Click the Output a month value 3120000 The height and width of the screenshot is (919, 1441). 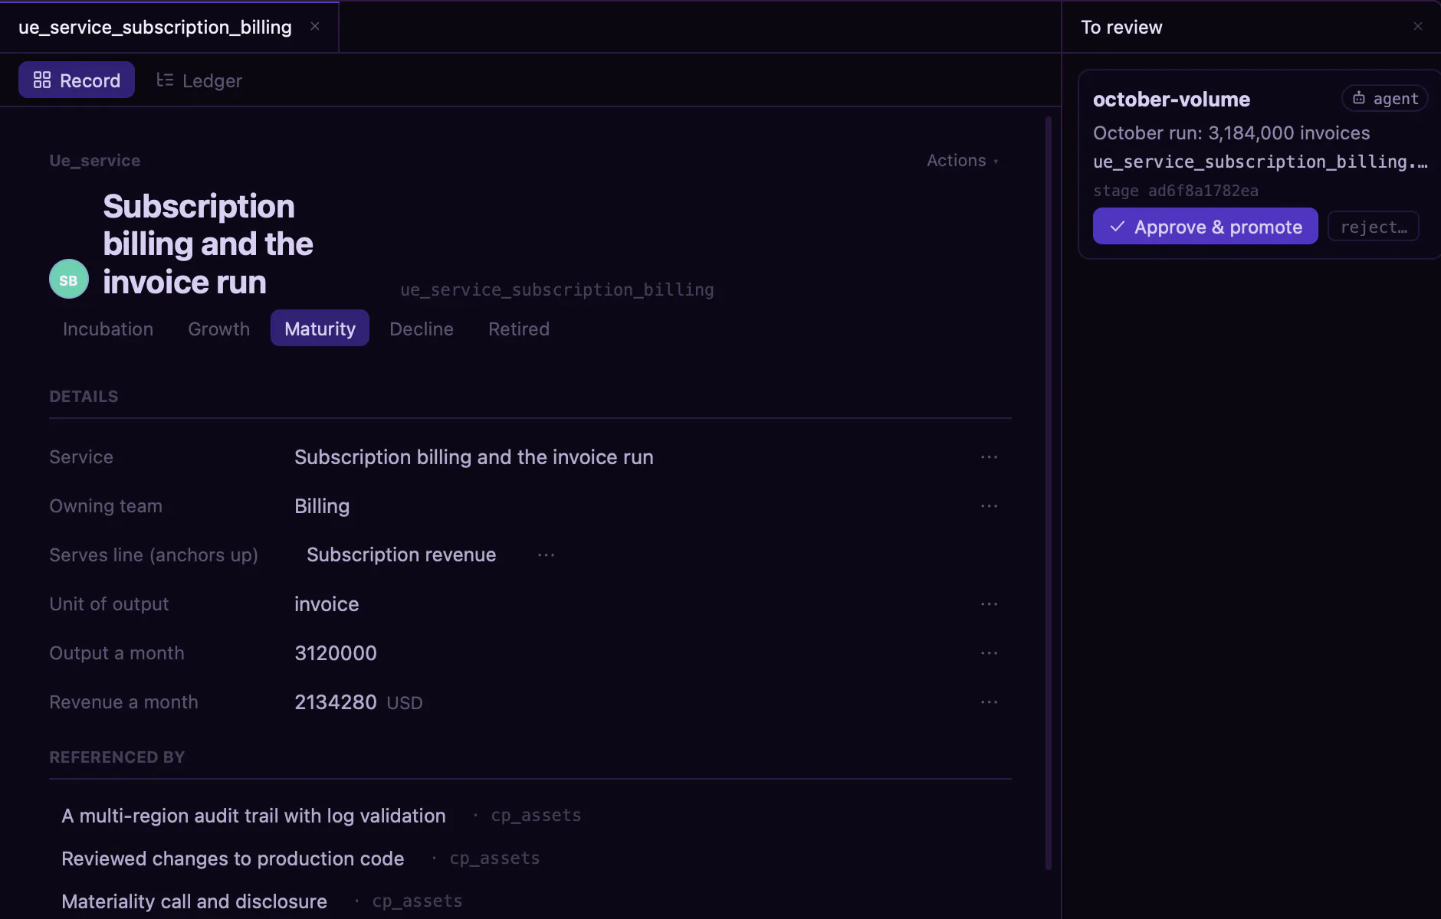pyautogui.click(x=336, y=653)
